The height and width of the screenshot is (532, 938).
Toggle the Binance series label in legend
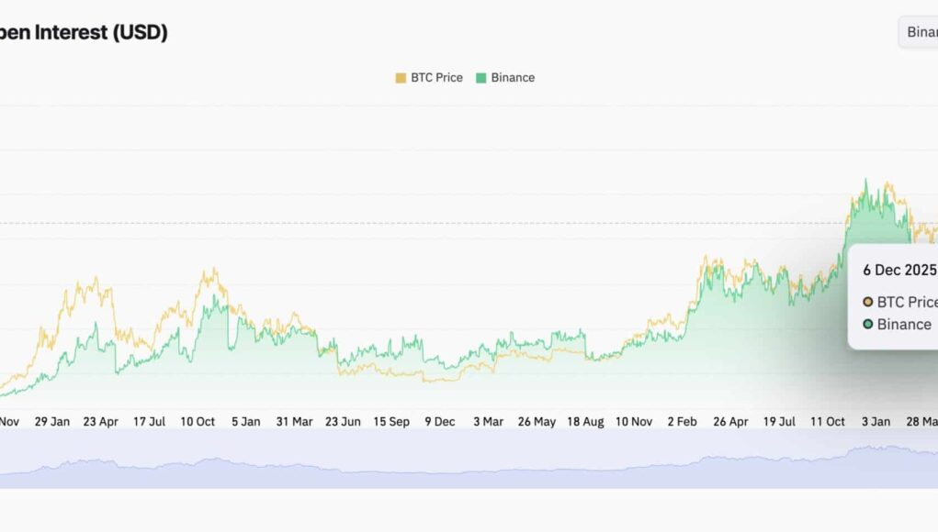pos(513,78)
